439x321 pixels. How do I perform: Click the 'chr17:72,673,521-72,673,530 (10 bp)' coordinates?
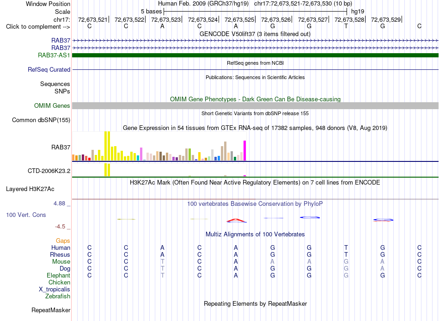[303, 4]
